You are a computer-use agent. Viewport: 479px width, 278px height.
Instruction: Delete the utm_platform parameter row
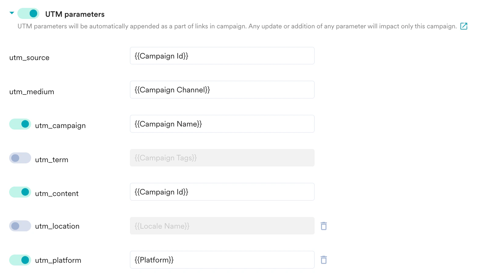click(324, 260)
